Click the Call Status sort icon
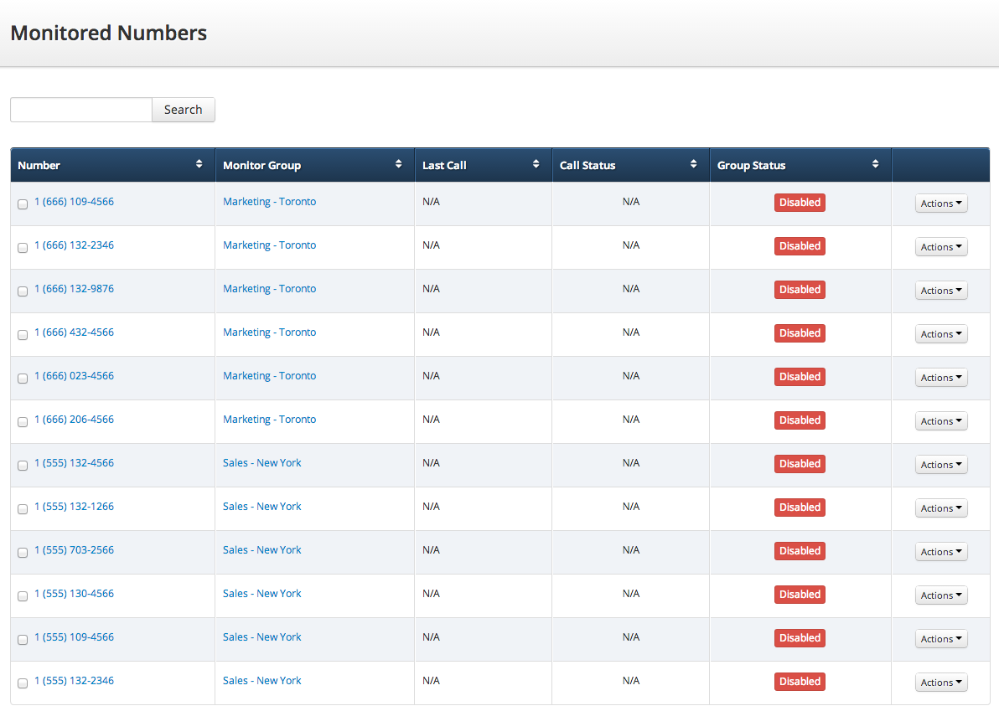The height and width of the screenshot is (706, 999). point(693,165)
